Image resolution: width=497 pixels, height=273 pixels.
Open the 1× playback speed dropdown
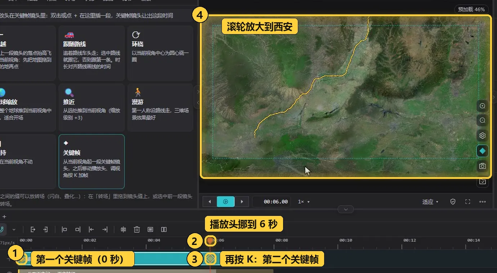304,202
